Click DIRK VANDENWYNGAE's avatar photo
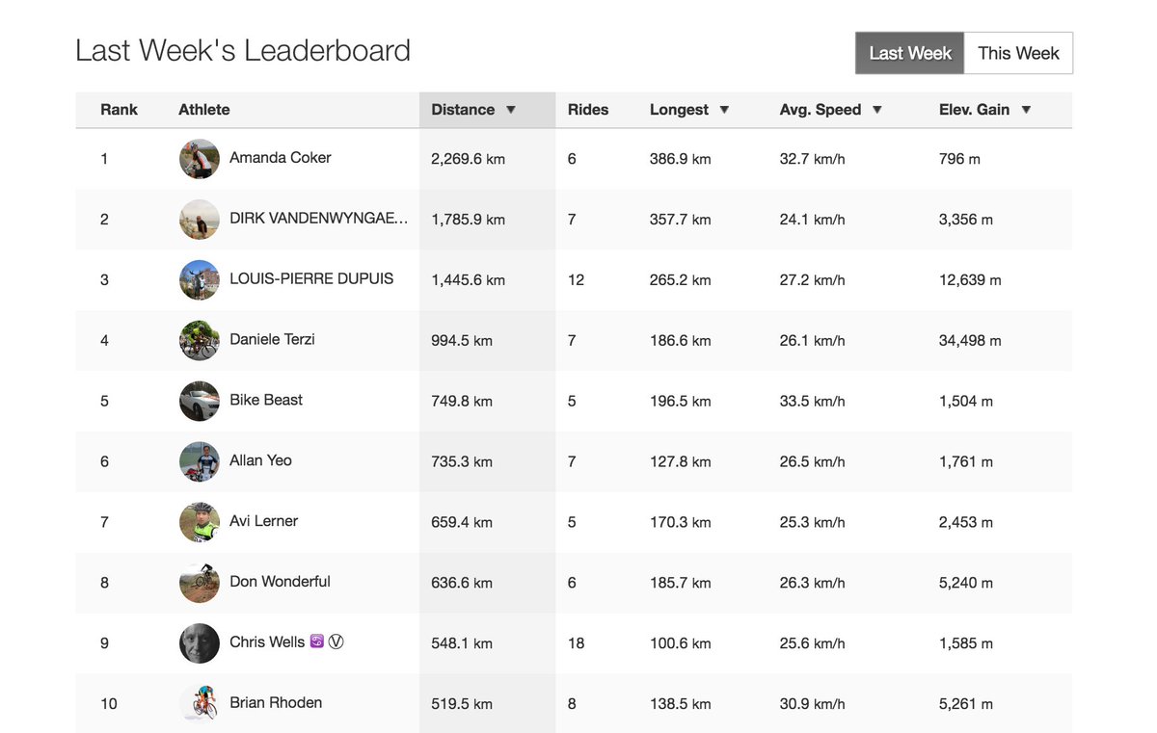Screen dimensions: 1157x733 (199, 219)
